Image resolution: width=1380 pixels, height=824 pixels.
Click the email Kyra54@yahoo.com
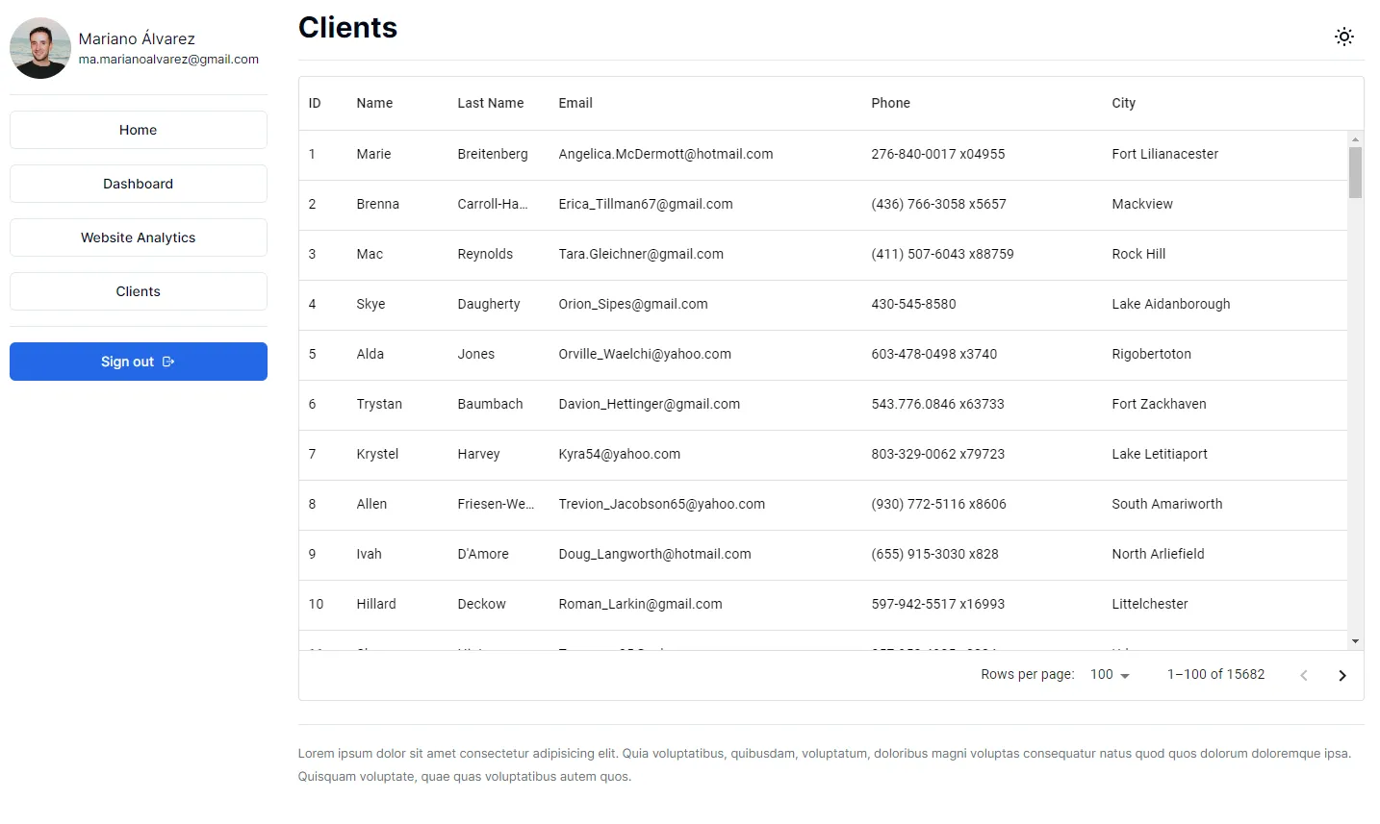[619, 454]
